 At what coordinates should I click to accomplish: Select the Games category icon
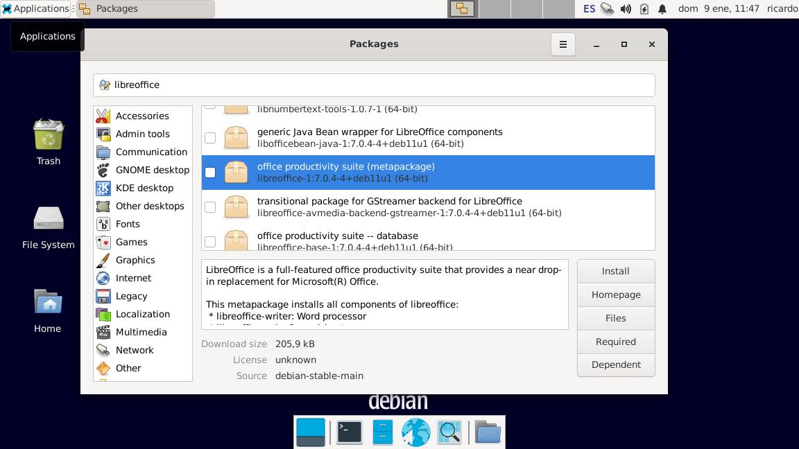(x=103, y=243)
